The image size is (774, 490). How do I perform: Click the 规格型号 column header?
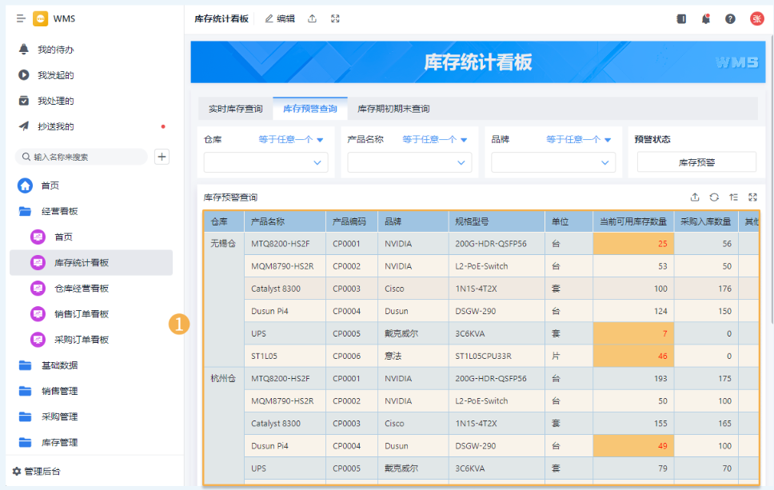(x=497, y=221)
